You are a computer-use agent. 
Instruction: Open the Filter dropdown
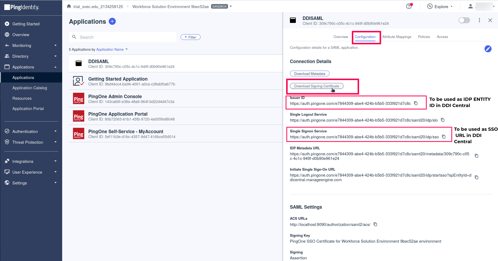191,37
